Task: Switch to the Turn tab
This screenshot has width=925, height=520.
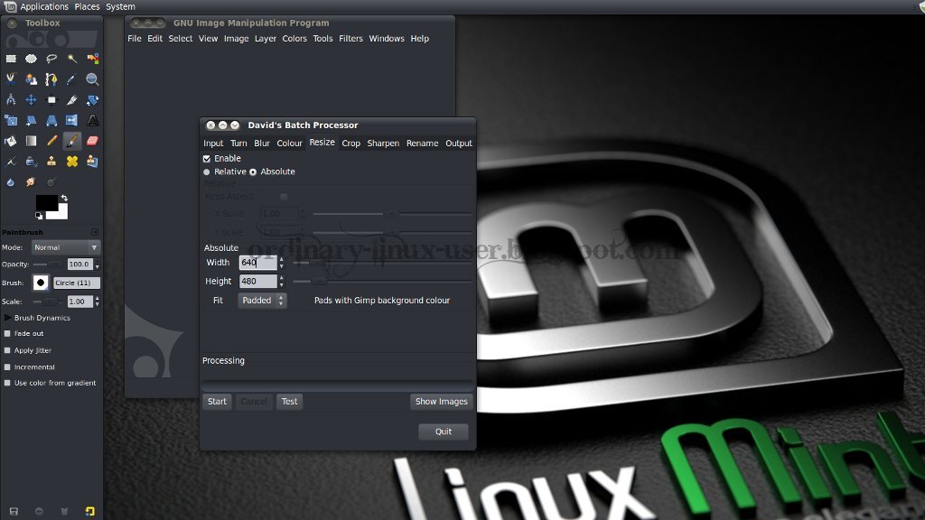Action: click(238, 144)
